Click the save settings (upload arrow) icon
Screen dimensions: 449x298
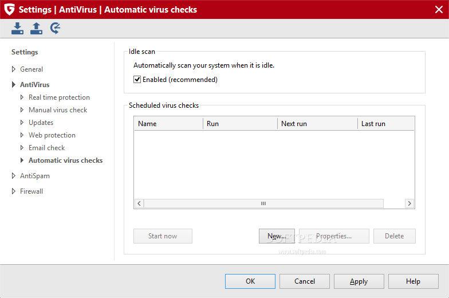(x=37, y=28)
